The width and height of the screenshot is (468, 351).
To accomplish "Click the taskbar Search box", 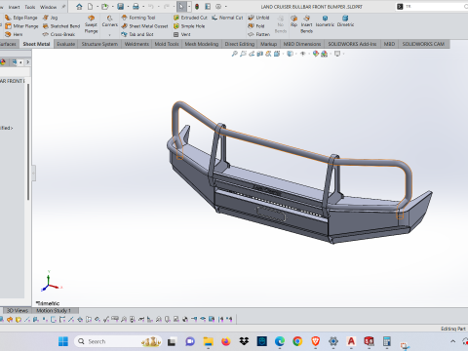I will pyautogui.click(x=118, y=341).
